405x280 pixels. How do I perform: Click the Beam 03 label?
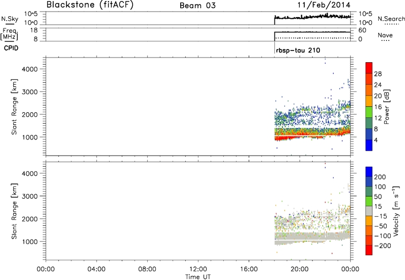(x=197, y=6)
